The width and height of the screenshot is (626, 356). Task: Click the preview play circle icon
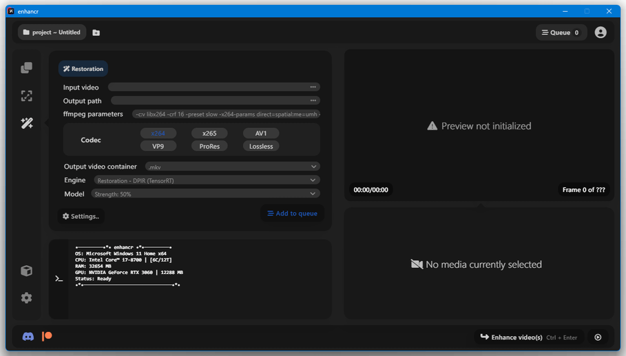[598, 337]
